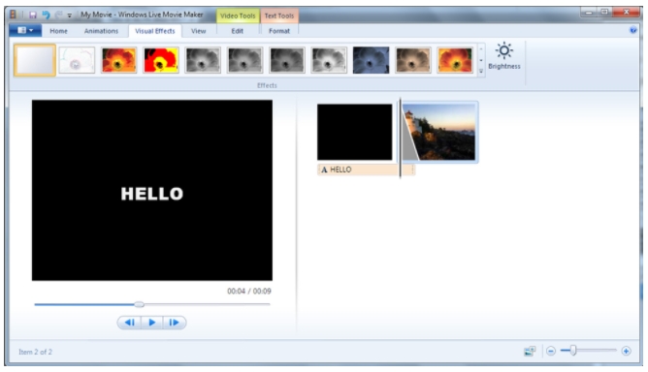This screenshot has width=648, height=372.
Task: Click the storyboard playhead vertical line
Action: (400, 138)
